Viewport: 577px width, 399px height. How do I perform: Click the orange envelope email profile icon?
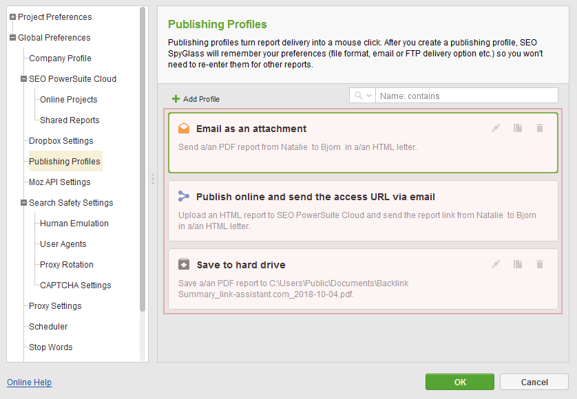click(x=184, y=129)
